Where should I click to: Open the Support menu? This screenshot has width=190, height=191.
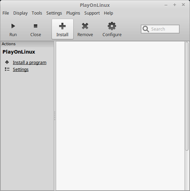tap(92, 13)
